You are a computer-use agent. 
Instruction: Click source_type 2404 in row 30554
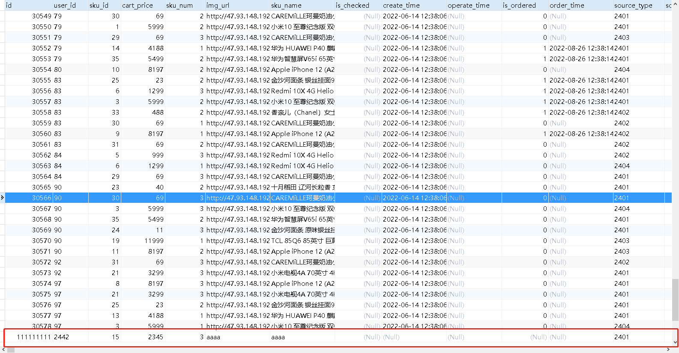pos(639,69)
